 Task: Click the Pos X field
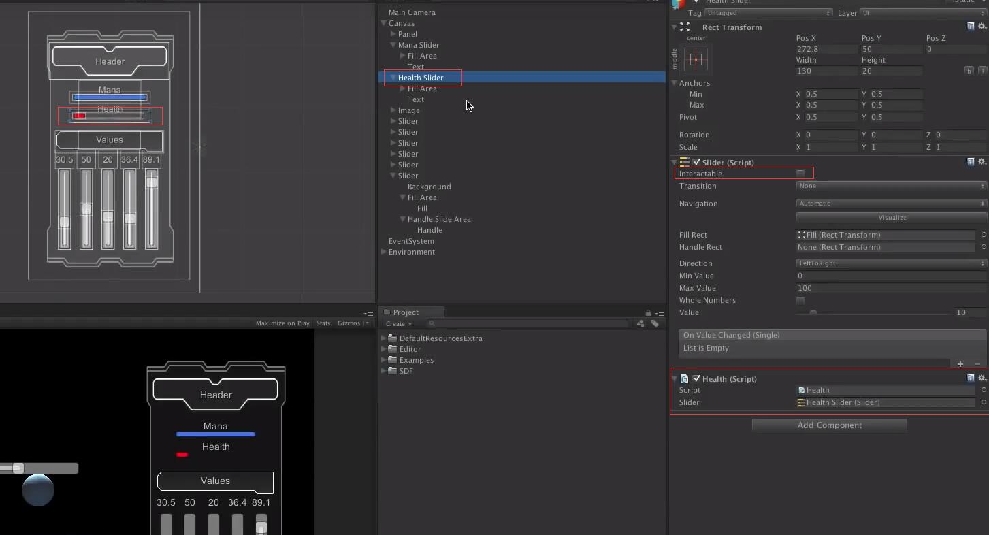point(826,49)
